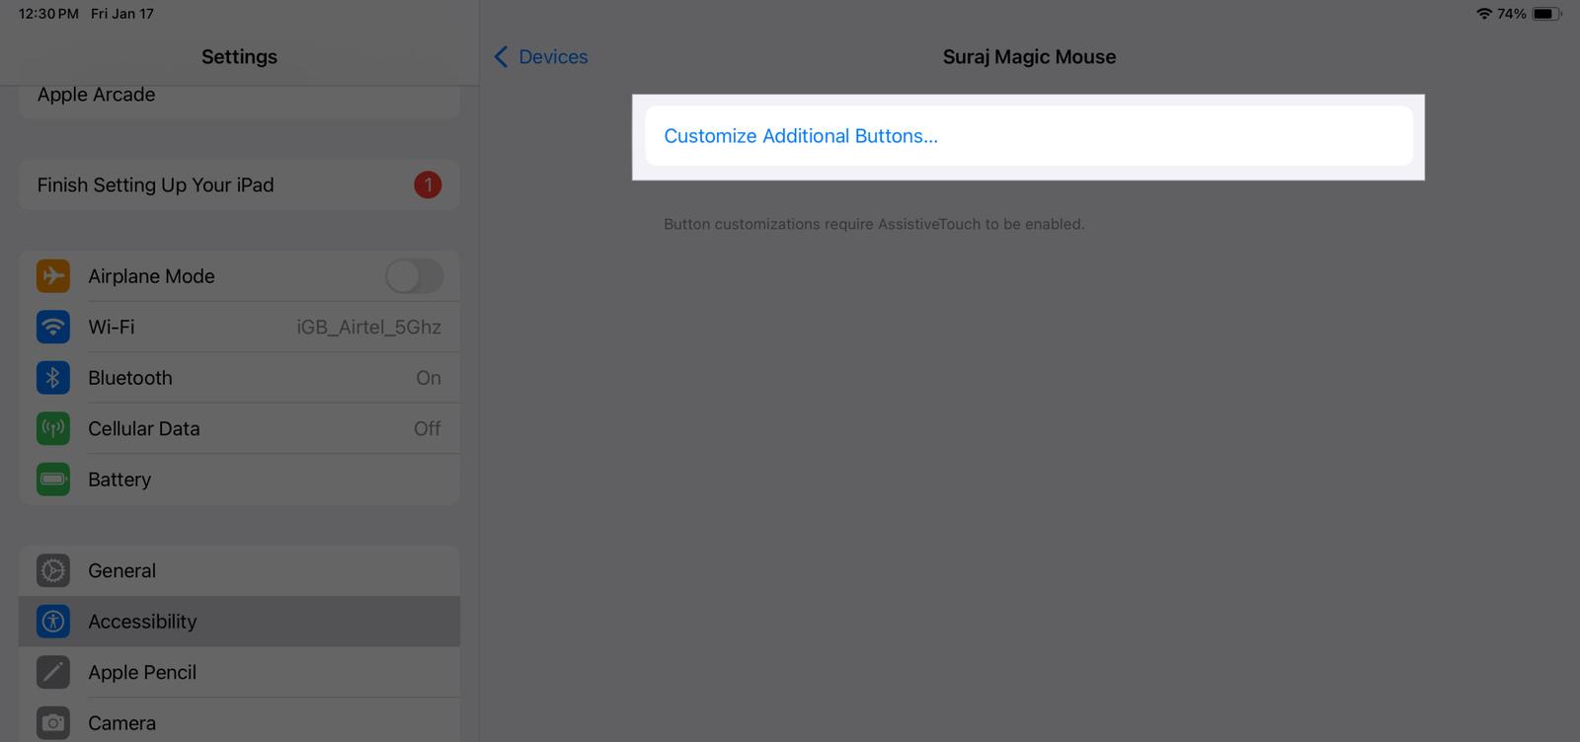
Task: Tap the Camera icon in sidebar
Action: 53,723
